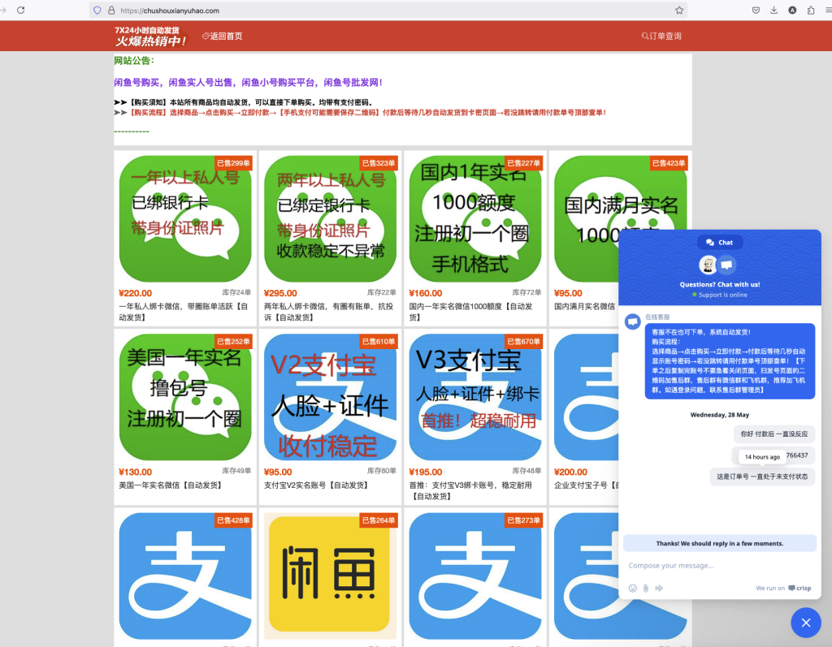
Task: Click the 库存24单 stock label
Action: [236, 292]
